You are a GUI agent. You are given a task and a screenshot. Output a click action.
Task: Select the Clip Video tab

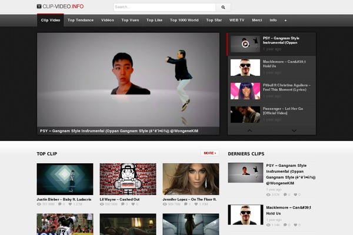(51, 20)
